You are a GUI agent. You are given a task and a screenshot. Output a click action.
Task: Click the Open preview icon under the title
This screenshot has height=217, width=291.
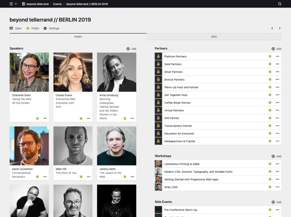tap(11, 28)
